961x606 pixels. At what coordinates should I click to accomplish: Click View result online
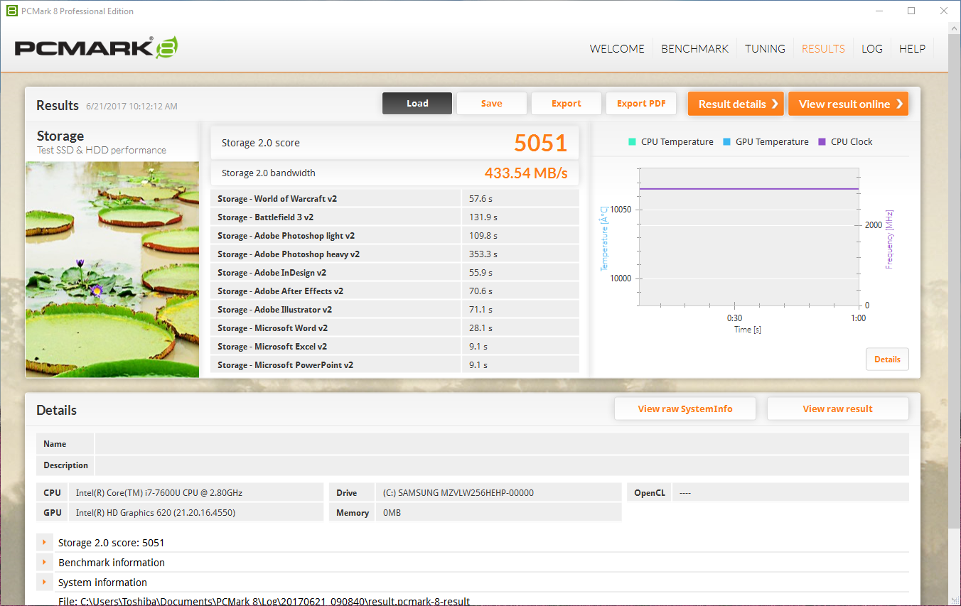click(x=849, y=104)
